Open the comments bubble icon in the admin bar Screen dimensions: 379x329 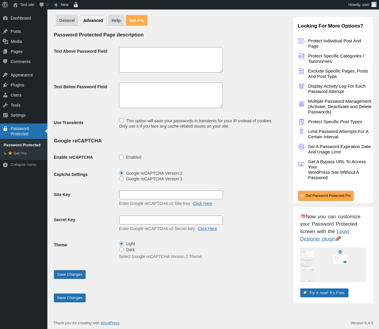[x=42, y=5]
